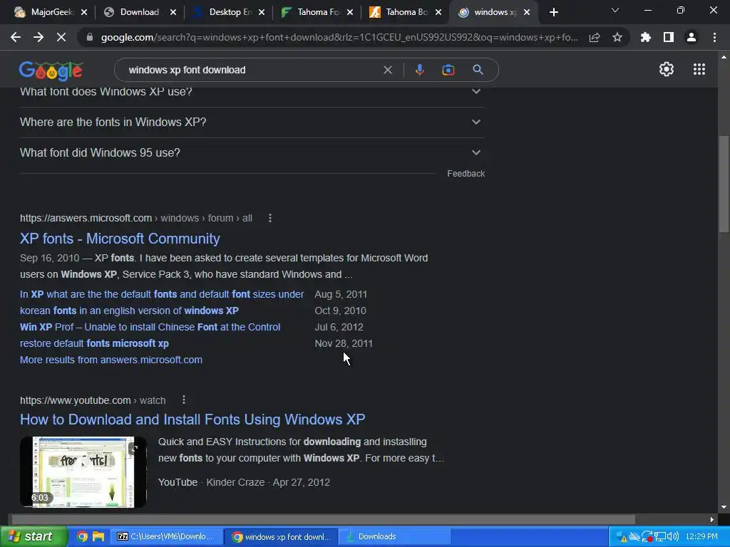
Task: Open the Chrome profile avatar icon
Action: (692, 37)
